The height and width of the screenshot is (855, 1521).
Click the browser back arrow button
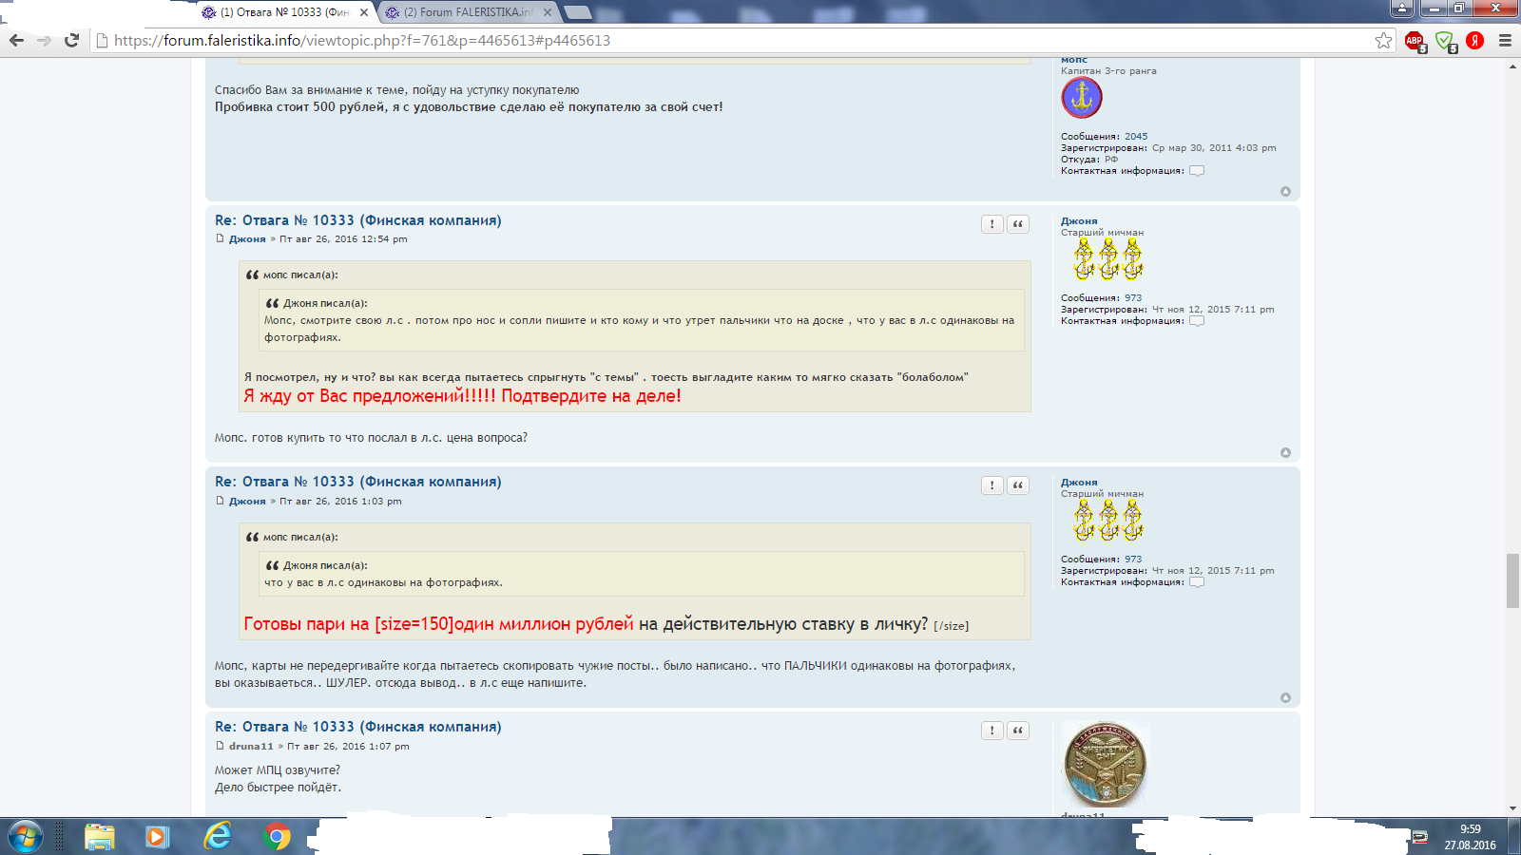[x=16, y=41]
